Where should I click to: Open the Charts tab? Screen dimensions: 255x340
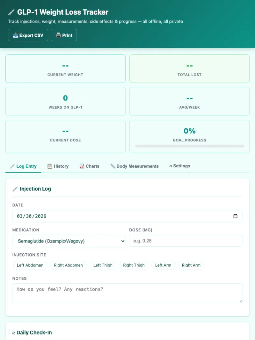pos(89,166)
